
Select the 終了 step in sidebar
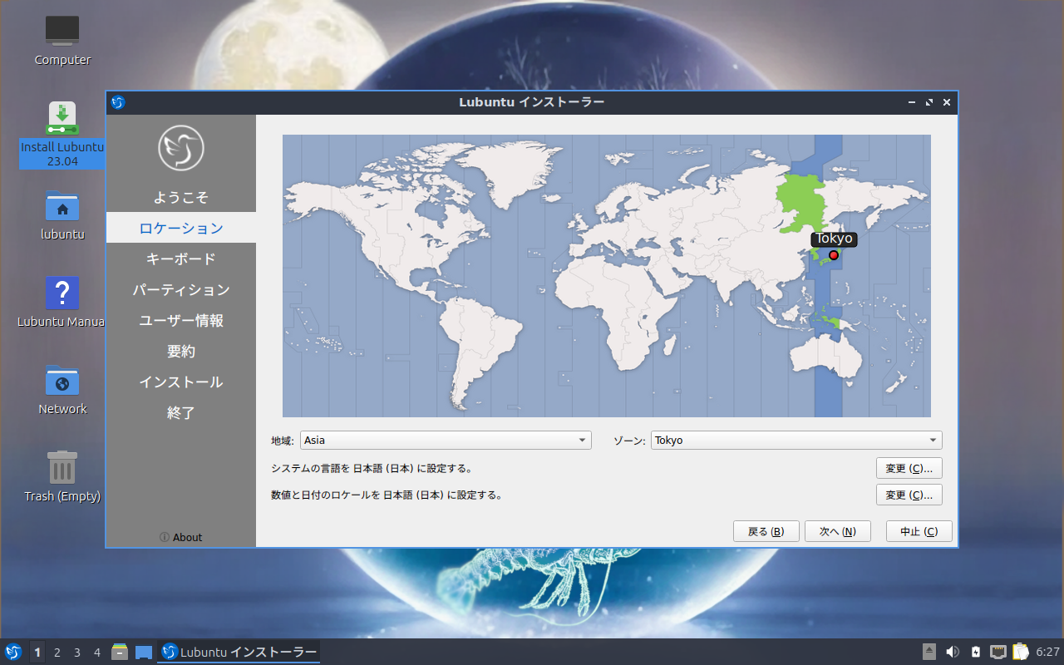tap(181, 412)
